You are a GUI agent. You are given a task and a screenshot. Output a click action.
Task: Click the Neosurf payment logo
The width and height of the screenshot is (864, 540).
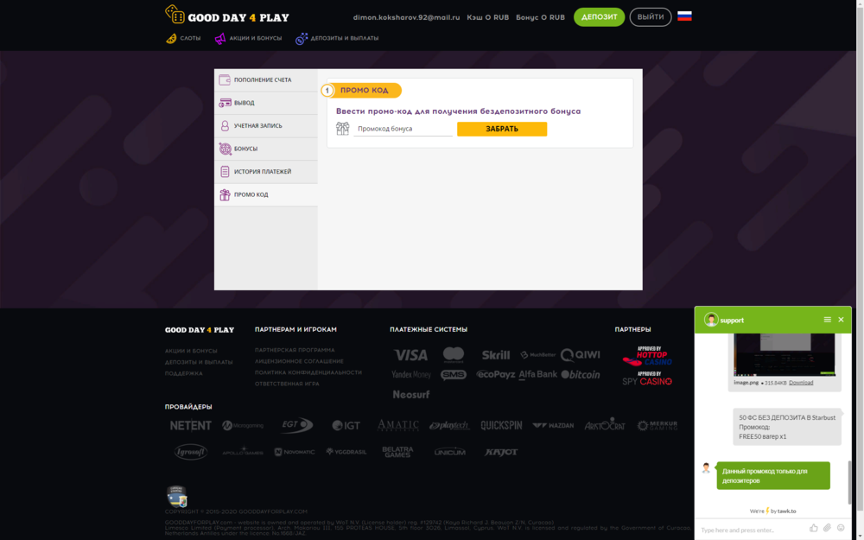411,395
